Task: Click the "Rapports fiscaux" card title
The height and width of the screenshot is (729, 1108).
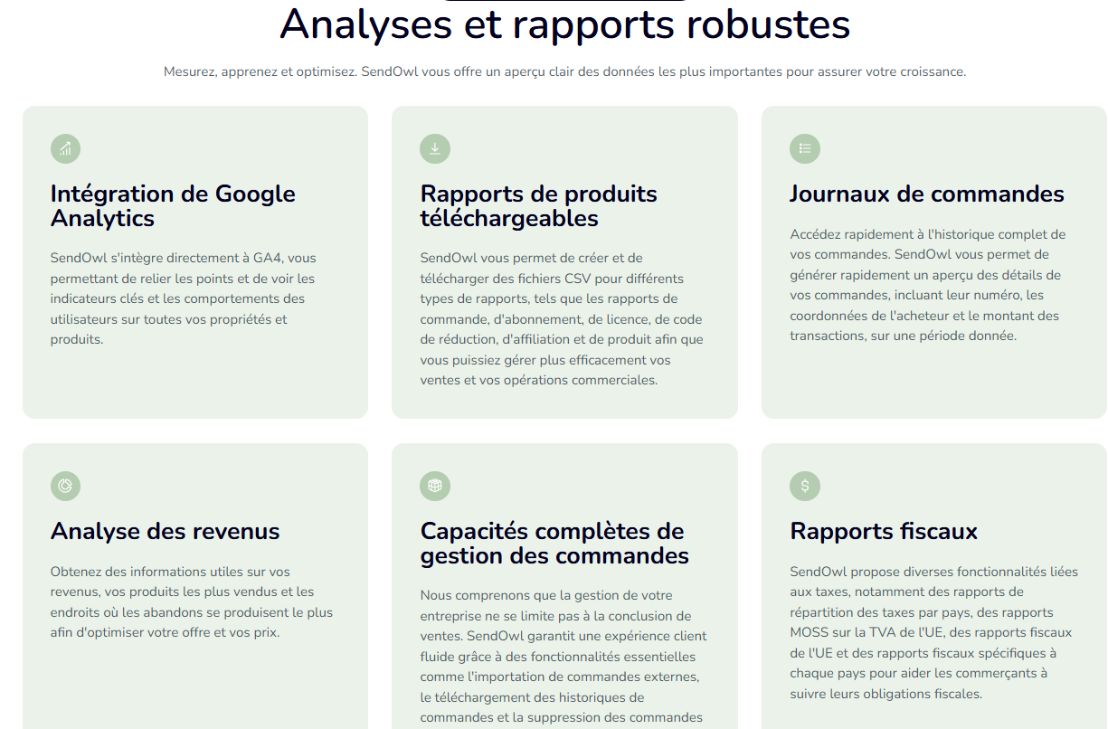Action: pos(884,531)
